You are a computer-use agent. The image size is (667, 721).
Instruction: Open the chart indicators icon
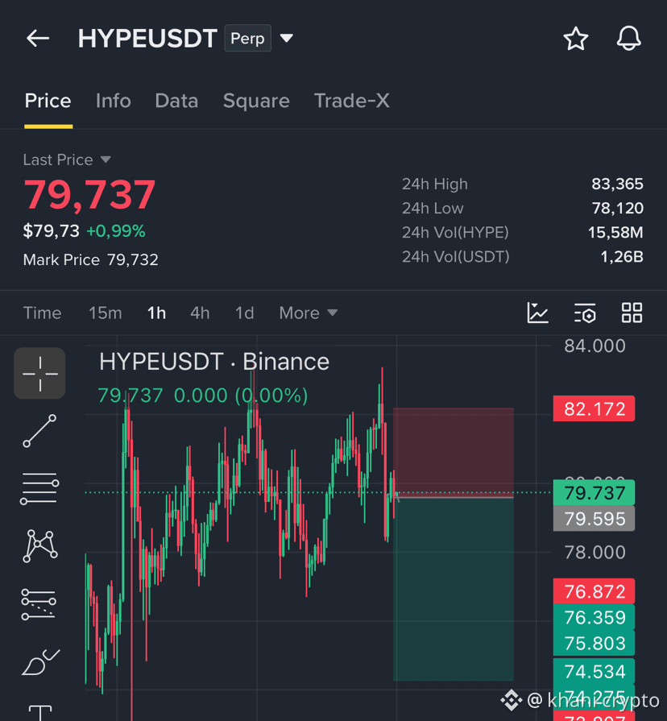[537, 313]
